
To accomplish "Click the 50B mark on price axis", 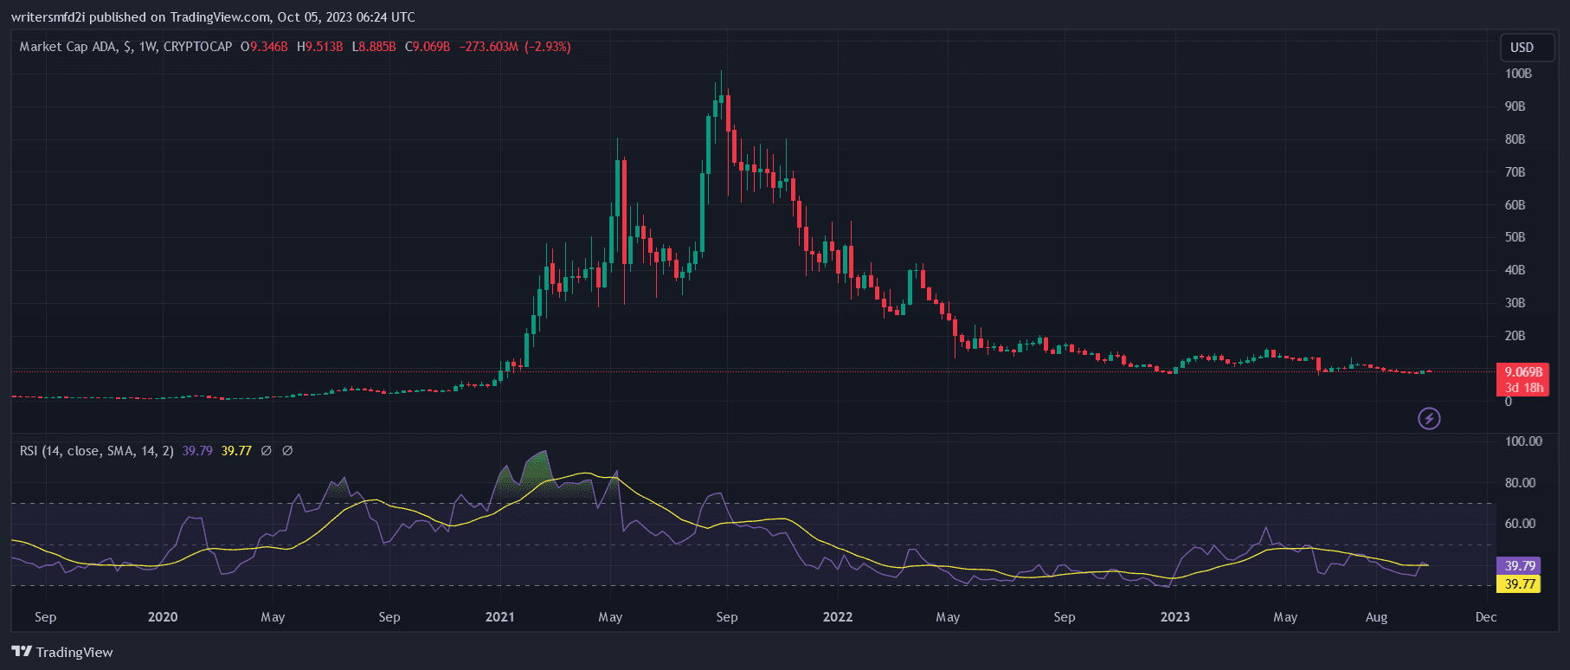I will 1515,237.
